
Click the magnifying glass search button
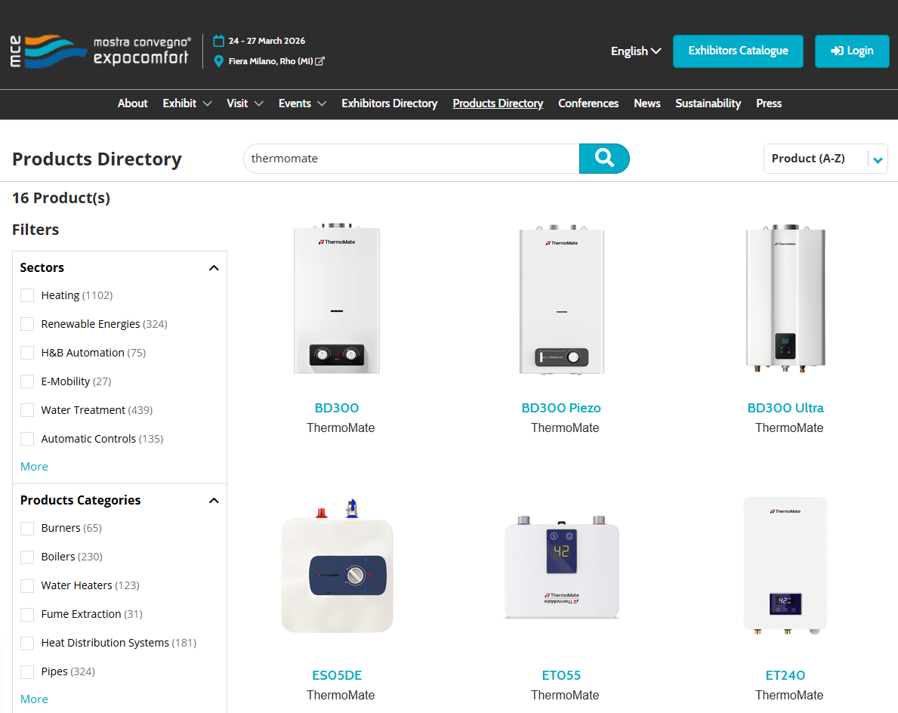pyautogui.click(x=603, y=159)
